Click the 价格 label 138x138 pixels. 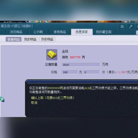(54, 72)
